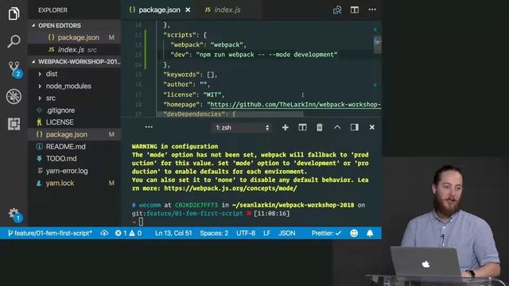Open the 1: zsh terminal selector dropdown
Image resolution: width=509 pixels, height=286 pixels.
(x=242, y=128)
